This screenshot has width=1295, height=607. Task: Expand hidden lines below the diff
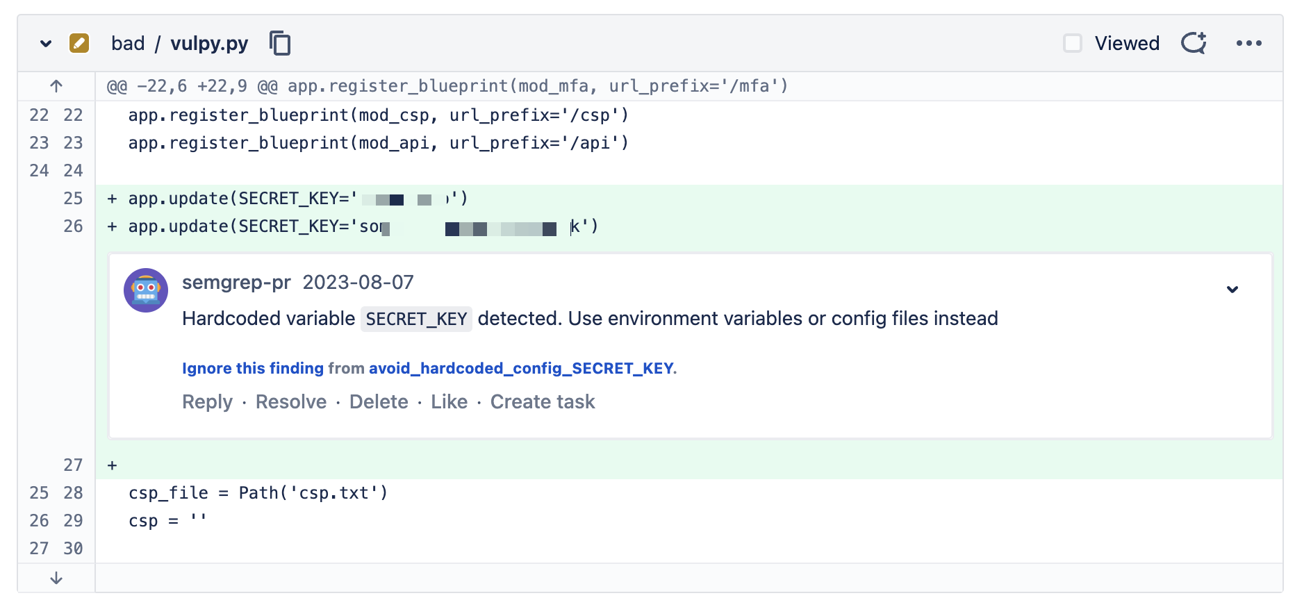56,578
